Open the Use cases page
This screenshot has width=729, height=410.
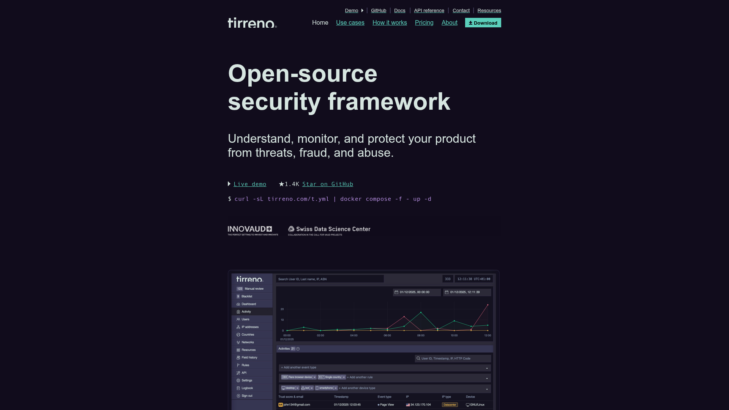(350, 23)
